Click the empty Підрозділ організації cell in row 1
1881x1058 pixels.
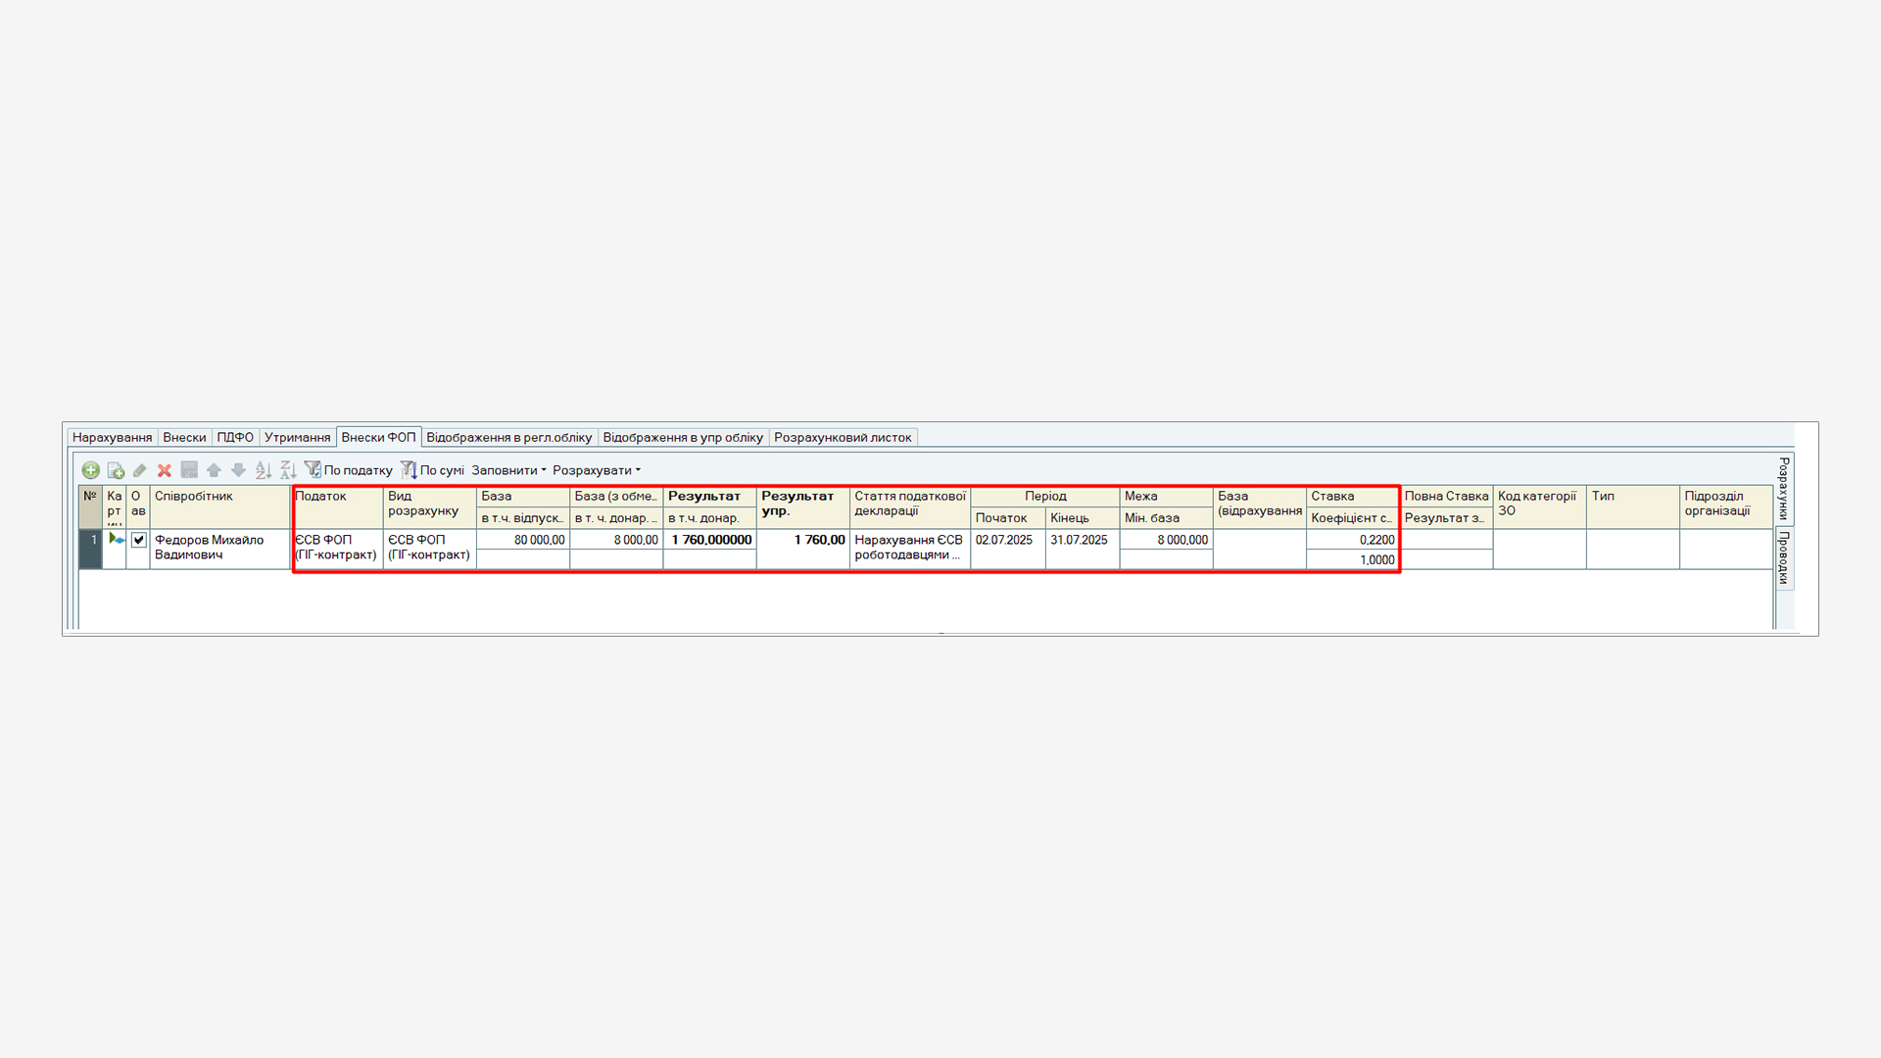(x=1726, y=549)
